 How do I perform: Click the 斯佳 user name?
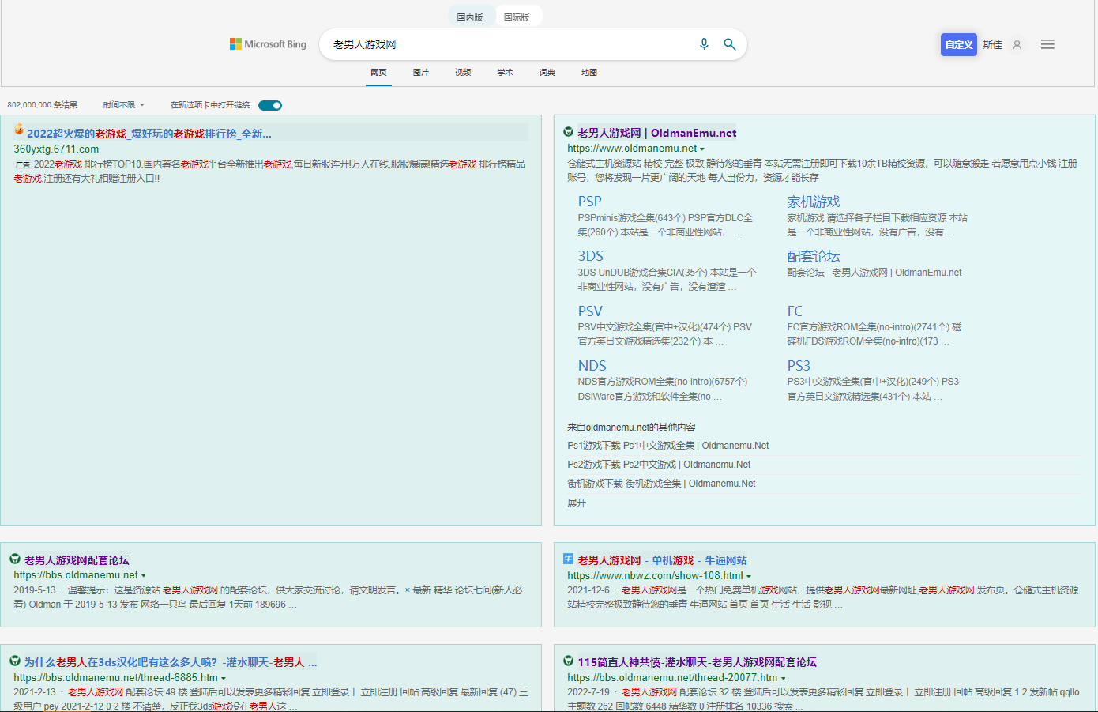click(x=993, y=45)
